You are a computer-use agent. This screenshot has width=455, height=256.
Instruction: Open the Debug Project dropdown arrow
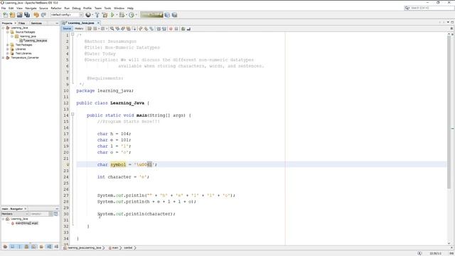[127, 15]
